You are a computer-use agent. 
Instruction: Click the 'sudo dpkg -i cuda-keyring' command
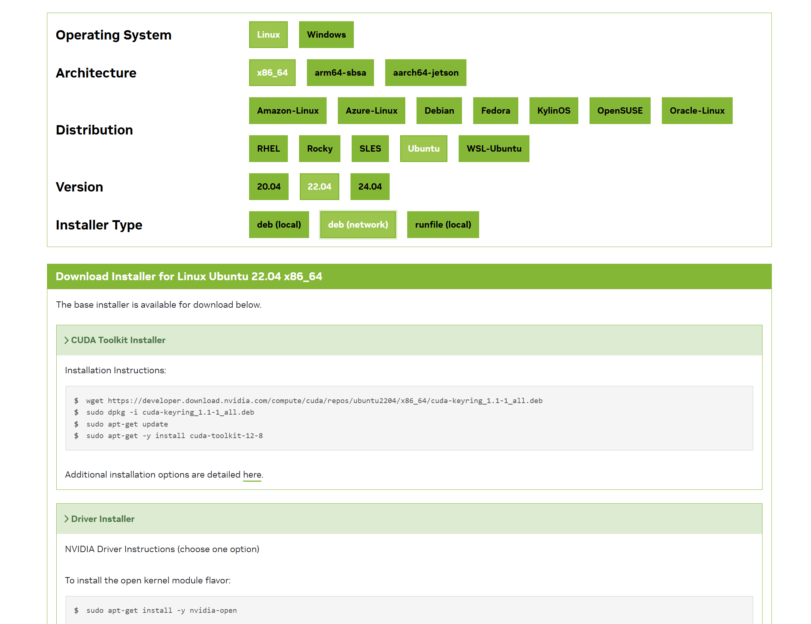[170, 412]
